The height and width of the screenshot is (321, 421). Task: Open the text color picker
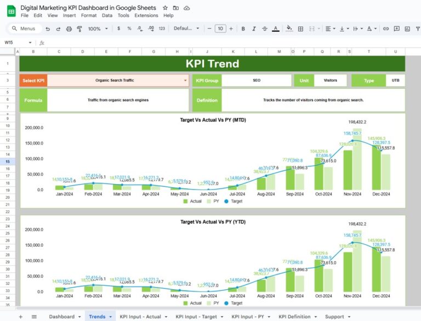coord(276,28)
